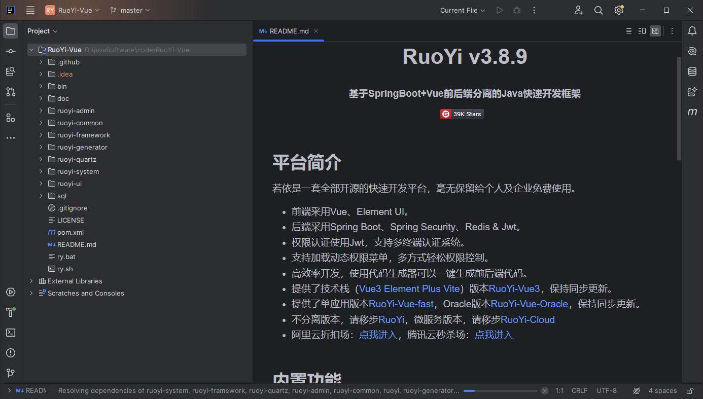703x399 pixels.
Task: Click README breadcrumb in status bar
Action: [31, 391]
